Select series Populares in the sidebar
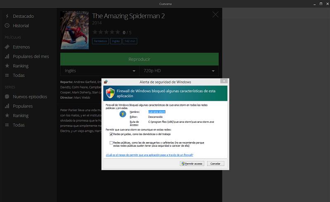The width and height of the screenshot is (330, 202). [x=23, y=106]
